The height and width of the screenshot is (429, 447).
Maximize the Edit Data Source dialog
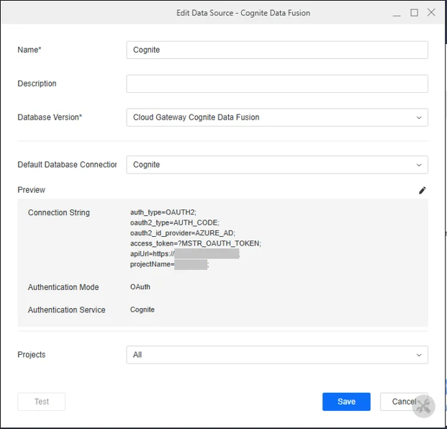click(414, 13)
